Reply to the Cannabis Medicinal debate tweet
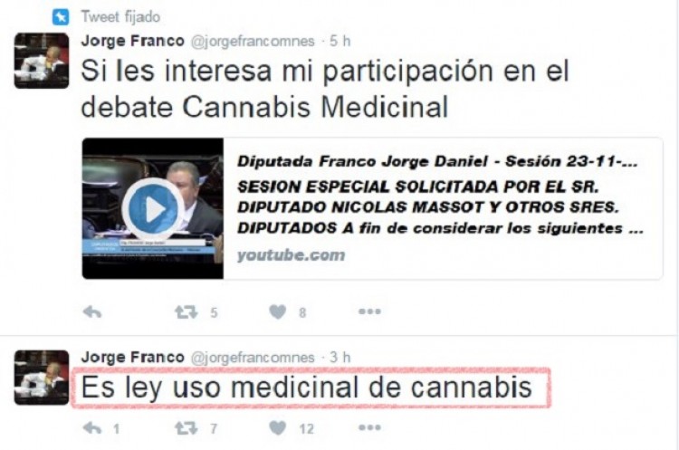Viewport: 679px width, 450px height. click(91, 311)
